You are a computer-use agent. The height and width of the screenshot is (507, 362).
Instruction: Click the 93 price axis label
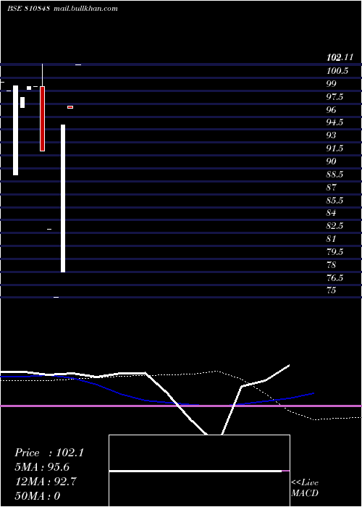pyautogui.click(x=332, y=135)
